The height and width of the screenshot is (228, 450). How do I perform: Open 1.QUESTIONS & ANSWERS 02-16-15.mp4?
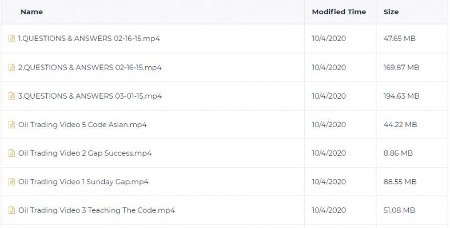click(89, 38)
